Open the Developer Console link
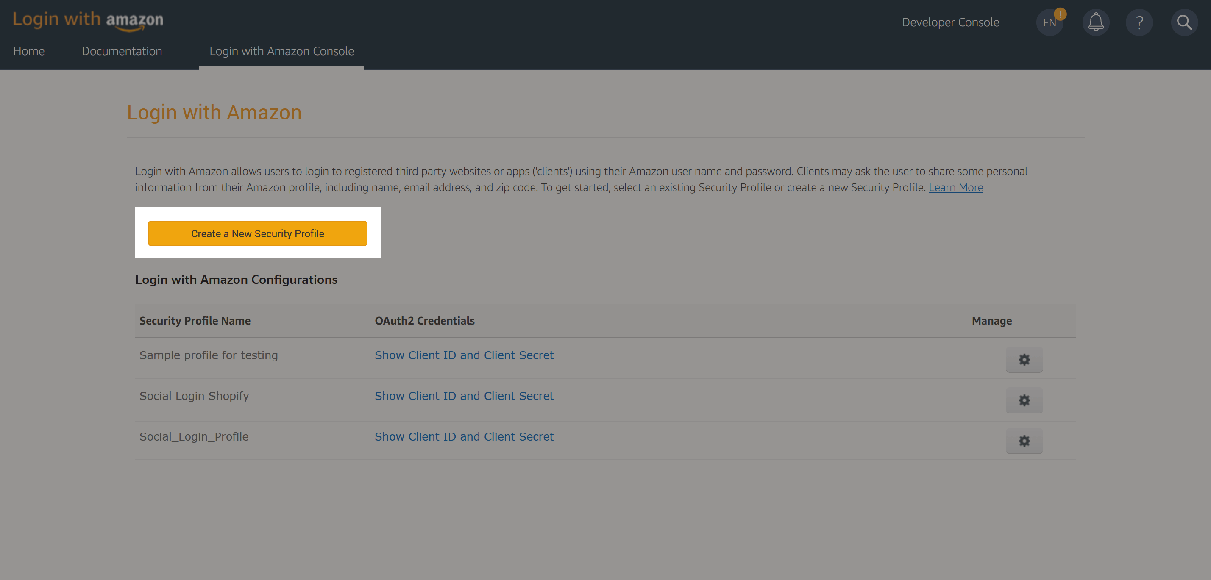1211x580 pixels. pos(951,22)
